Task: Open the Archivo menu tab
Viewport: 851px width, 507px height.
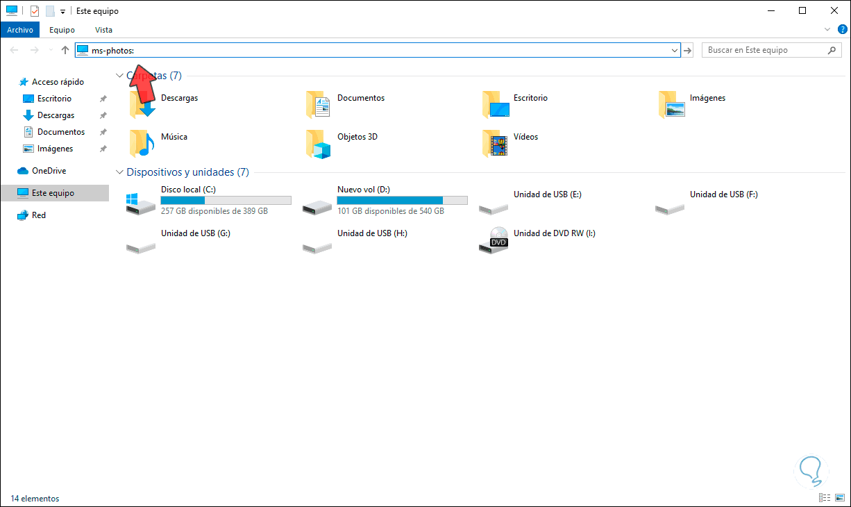Action: click(20, 30)
